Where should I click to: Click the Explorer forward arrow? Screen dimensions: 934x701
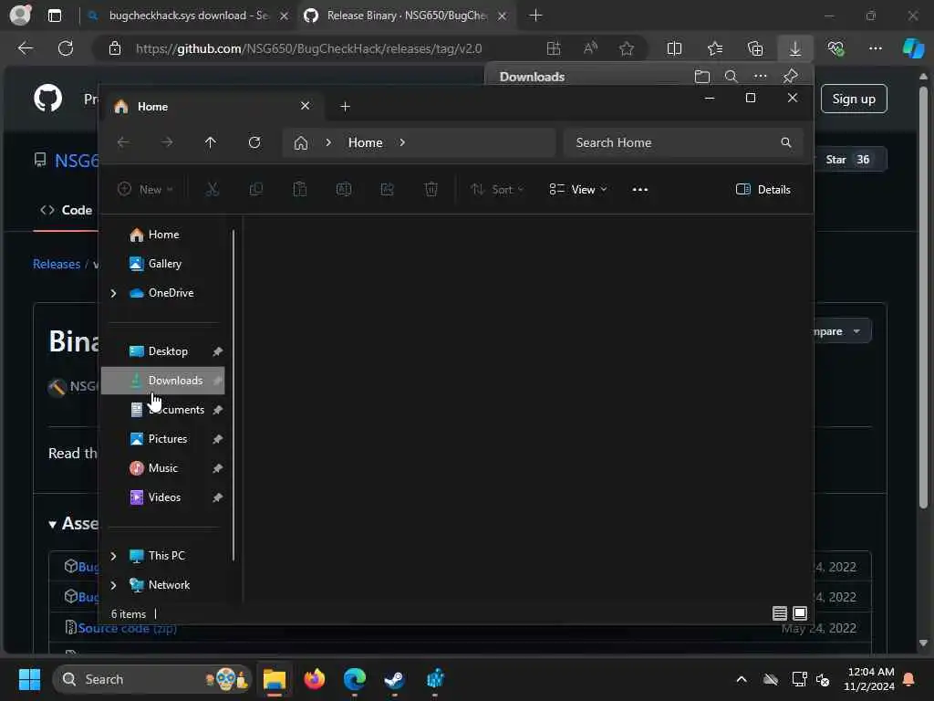click(167, 142)
